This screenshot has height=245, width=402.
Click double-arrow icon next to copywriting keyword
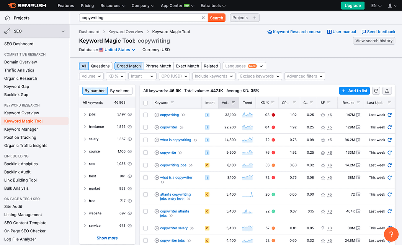183,115
